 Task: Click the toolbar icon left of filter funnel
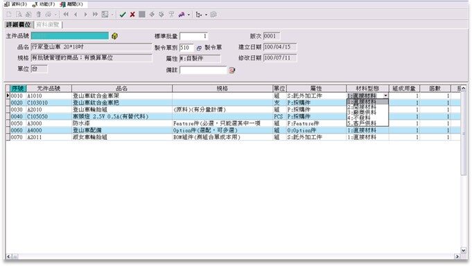coord(161,15)
